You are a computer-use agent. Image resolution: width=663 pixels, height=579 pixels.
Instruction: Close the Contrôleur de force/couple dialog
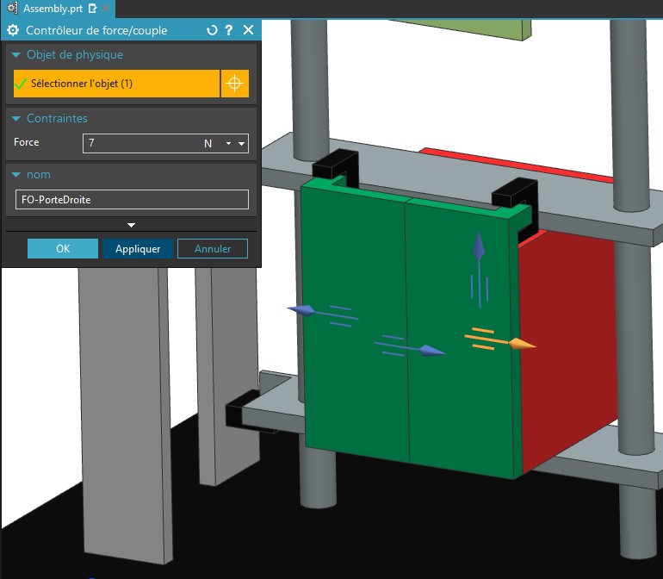coord(249,30)
